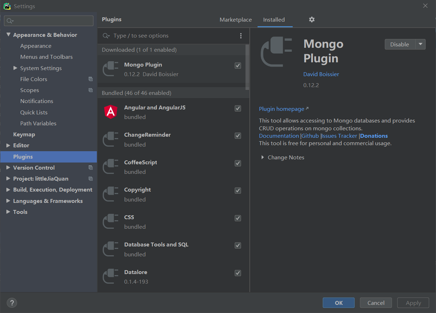436x313 pixels.
Task: Click the Angular and AngularJS plugin icon
Action: pos(110,112)
